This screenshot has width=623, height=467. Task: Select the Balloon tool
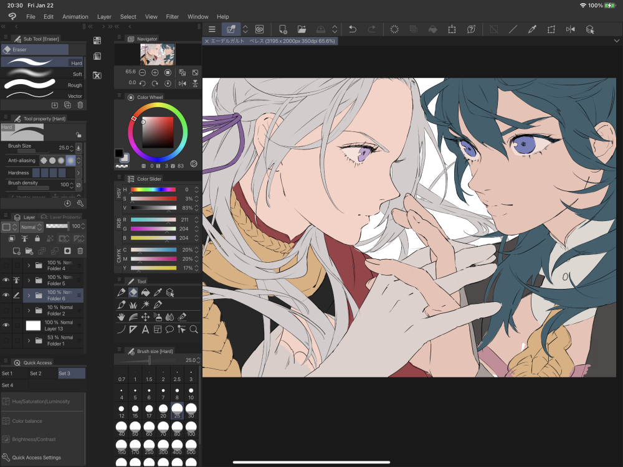click(x=169, y=329)
